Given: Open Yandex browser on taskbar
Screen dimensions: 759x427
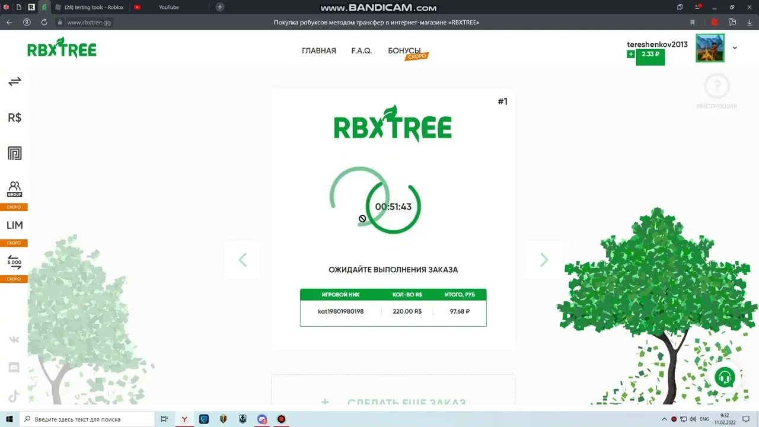Looking at the screenshot, I should [x=184, y=419].
